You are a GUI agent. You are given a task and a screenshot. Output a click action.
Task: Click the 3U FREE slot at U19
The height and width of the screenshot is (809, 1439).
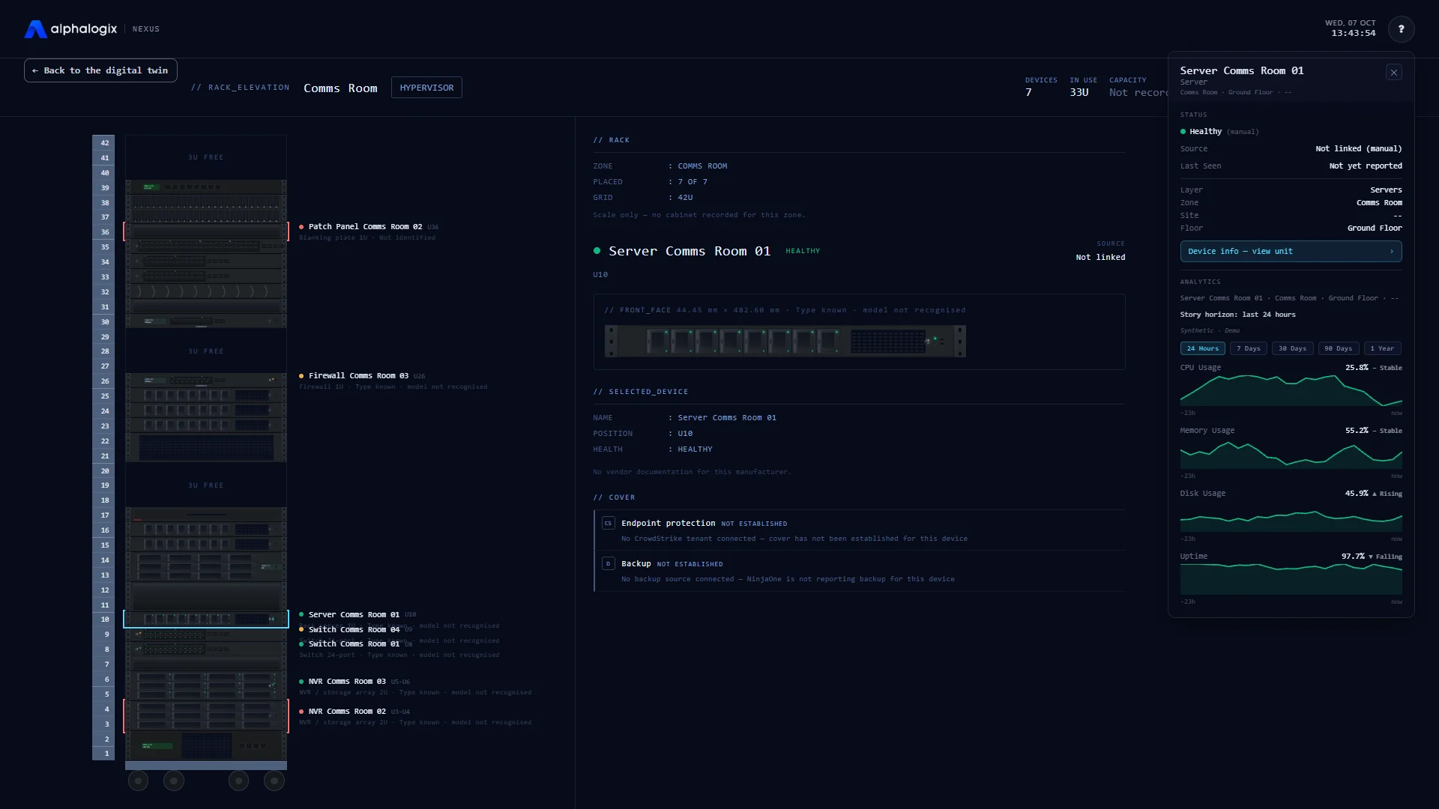206,485
